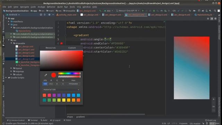Click the red color swatch icon in line 6 gutter

(61, 43)
